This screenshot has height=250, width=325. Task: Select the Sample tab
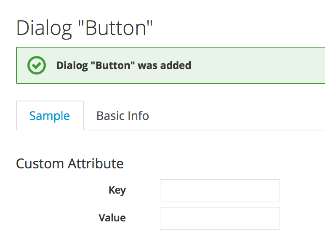tap(50, 116)
